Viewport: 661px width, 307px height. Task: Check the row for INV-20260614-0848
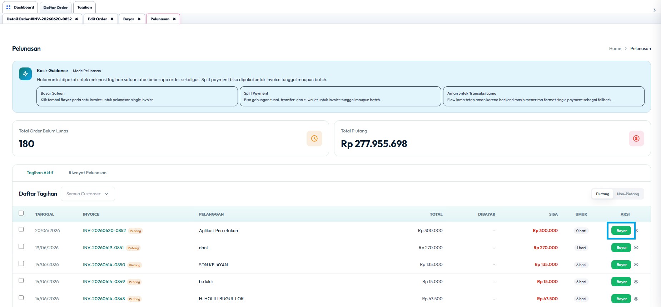[x=21, y=298]
